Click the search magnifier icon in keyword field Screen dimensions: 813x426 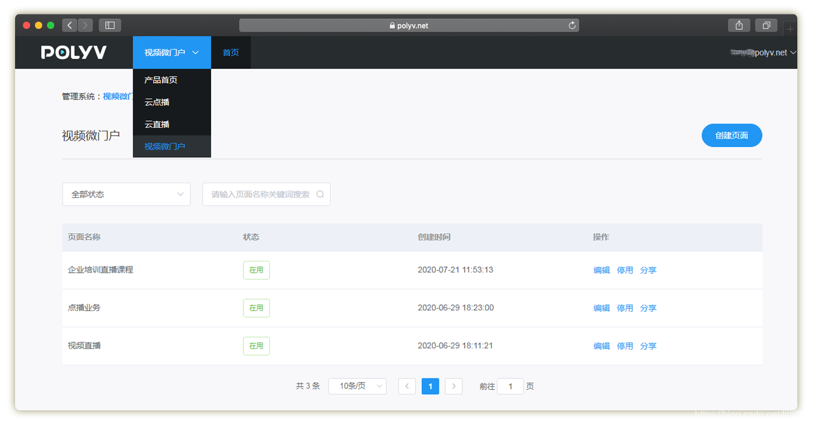(320, 195)
